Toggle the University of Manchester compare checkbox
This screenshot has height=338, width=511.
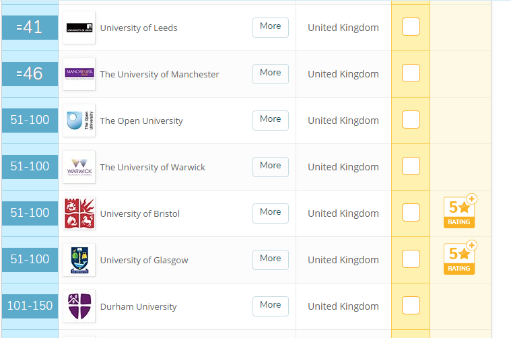pyautogui.click(x=411, y=73)
